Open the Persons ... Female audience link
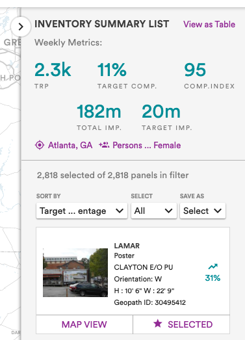The height and width of the screenshot is (340, 245). click(147, 145)
